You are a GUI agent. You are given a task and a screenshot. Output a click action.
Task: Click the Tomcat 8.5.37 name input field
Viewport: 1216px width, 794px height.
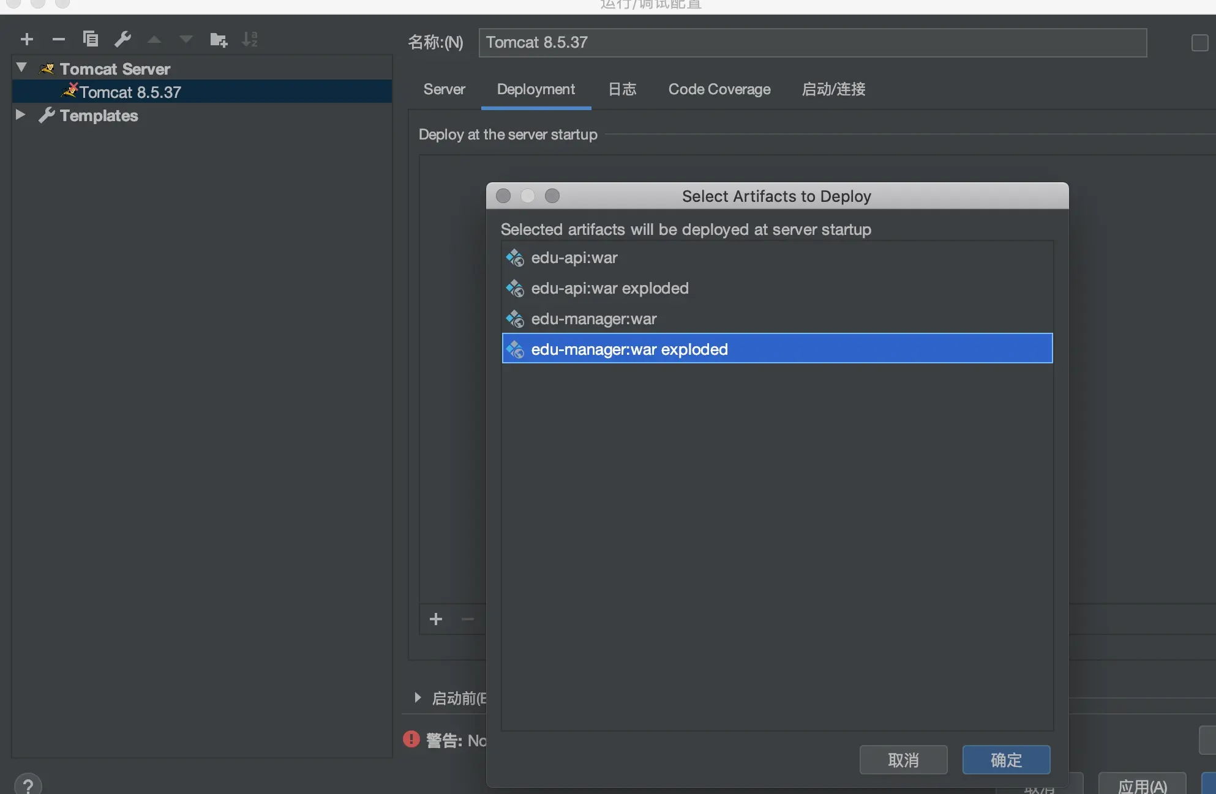pyautogui.click(x=812, y=43)
